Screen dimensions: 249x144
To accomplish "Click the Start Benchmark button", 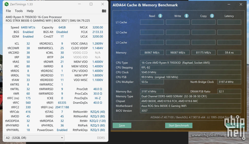I will (x=179, y=125).
